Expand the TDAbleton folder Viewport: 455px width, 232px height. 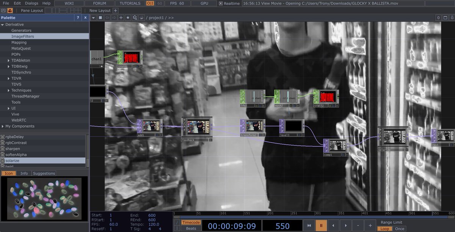pos(9,61)
